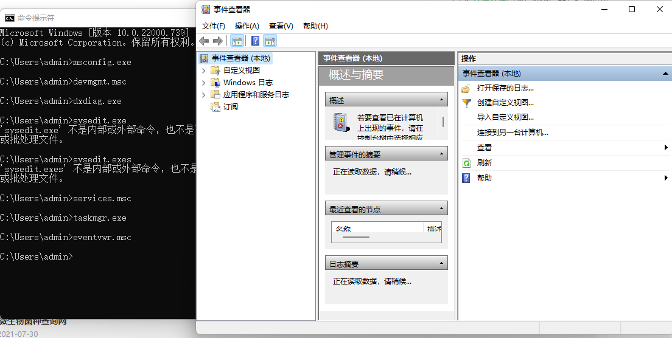This screenshot has width=672, height=338.
Task: Select 事件查看器 (本地) root tree node
Action: pyautogui.click(x=236, y=58)
